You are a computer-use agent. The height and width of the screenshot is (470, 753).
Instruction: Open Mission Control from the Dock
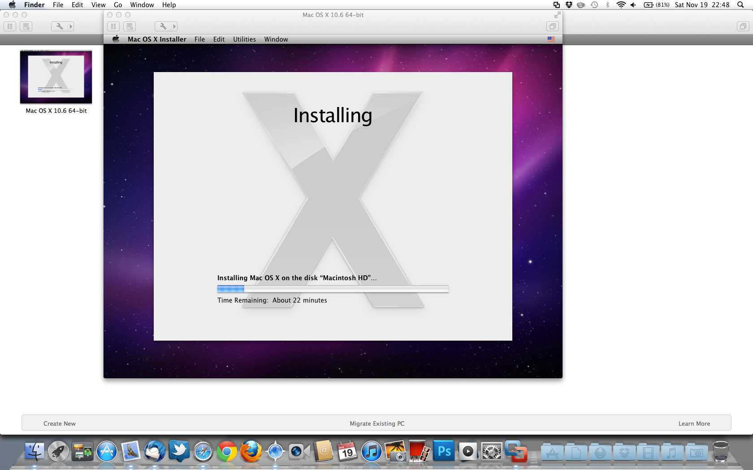(x=82, y=451)
